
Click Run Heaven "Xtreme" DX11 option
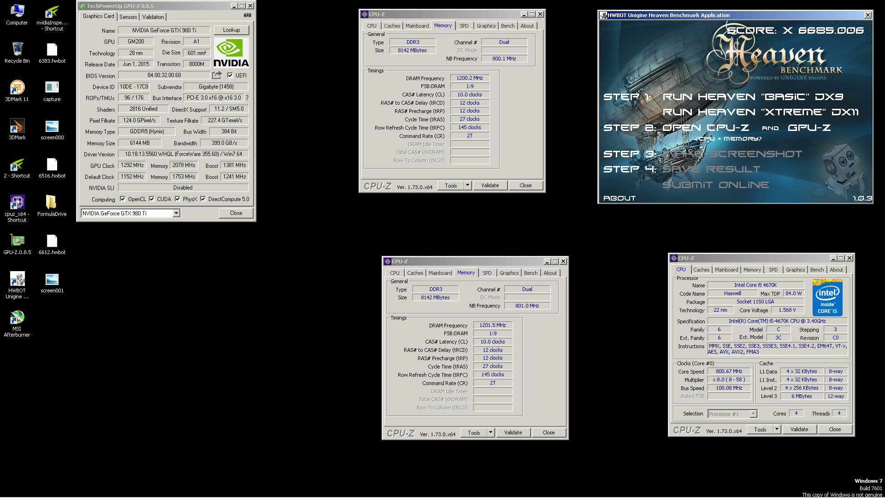[761, 112]
